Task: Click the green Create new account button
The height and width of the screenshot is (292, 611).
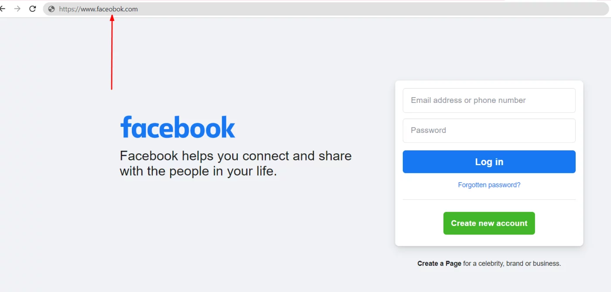Action: 489,223
